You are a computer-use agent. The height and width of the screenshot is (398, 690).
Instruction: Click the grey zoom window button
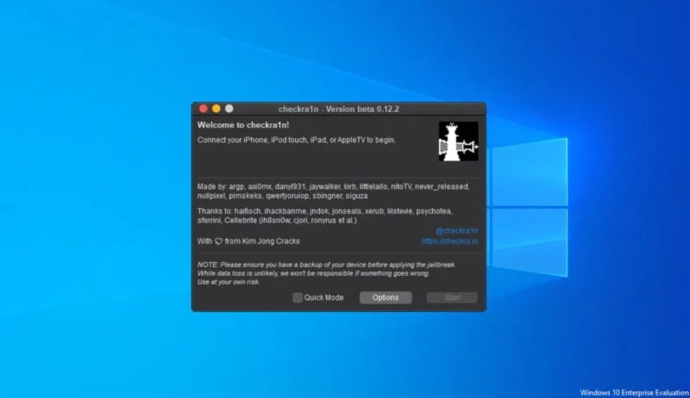229,109
